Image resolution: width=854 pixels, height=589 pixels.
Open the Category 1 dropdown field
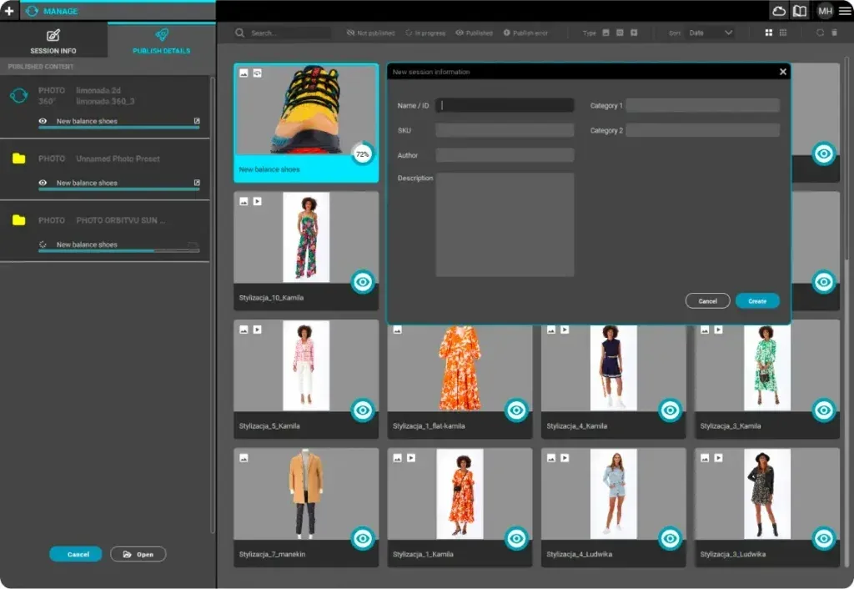click(702, 105)
